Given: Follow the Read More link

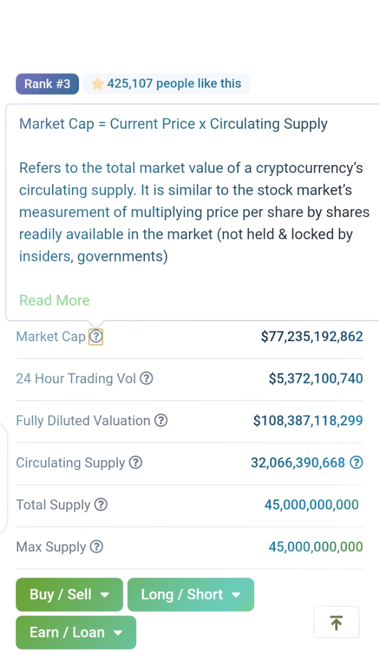Looking at the screenshot, I should pos(54,301).
